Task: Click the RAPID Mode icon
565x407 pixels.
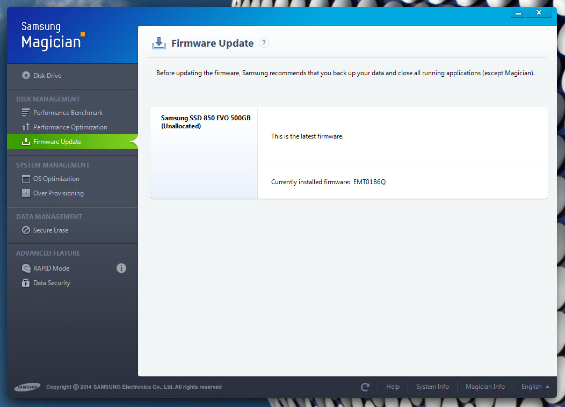Action: coord(26,268)
